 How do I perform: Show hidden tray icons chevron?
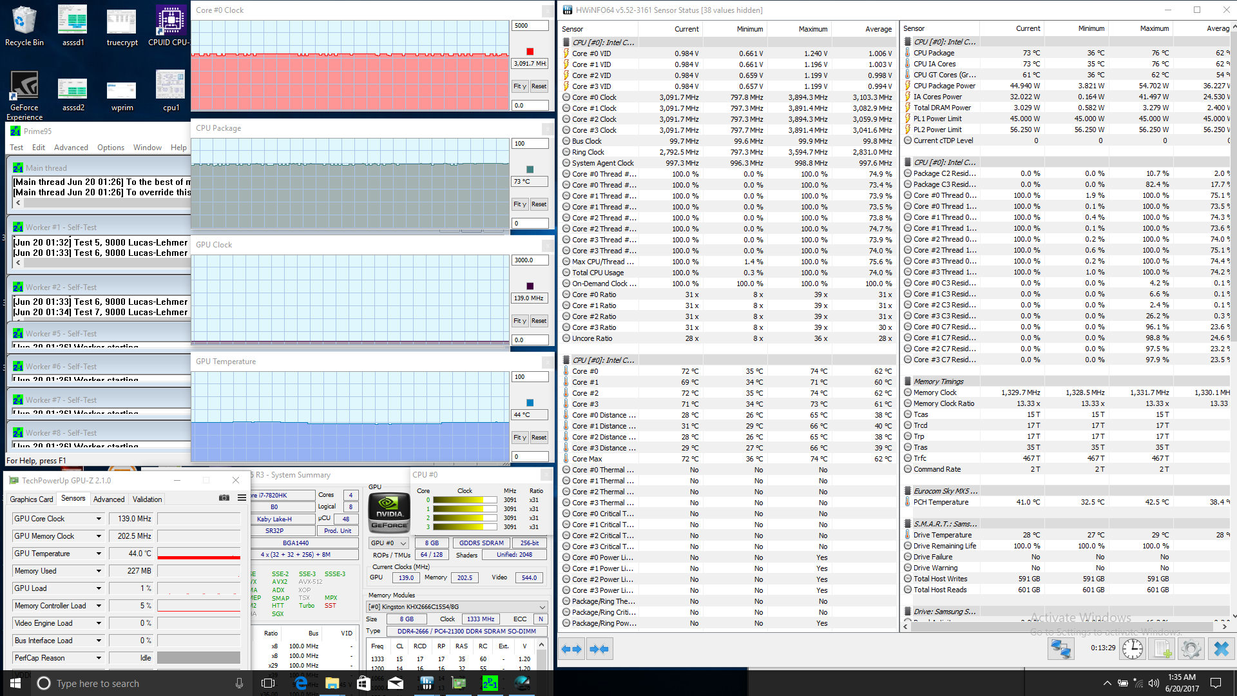coord(1107,683)
